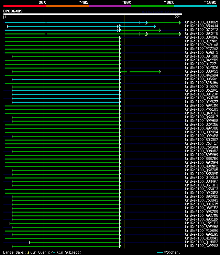Select UniRef100_C6JT17 label
The width and height of the screenshot is (220, 255).
[201, 143]
